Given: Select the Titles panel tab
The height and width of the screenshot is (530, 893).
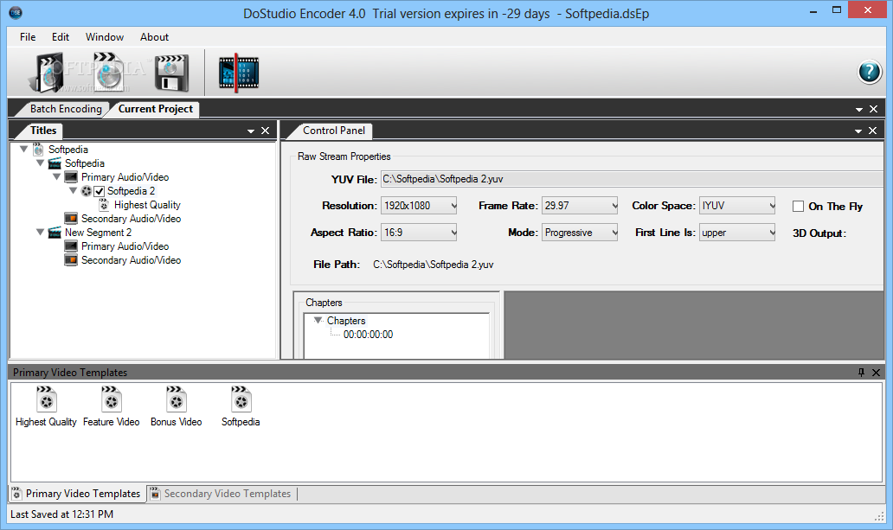Looking at the screenshot, I should (43, 131).
